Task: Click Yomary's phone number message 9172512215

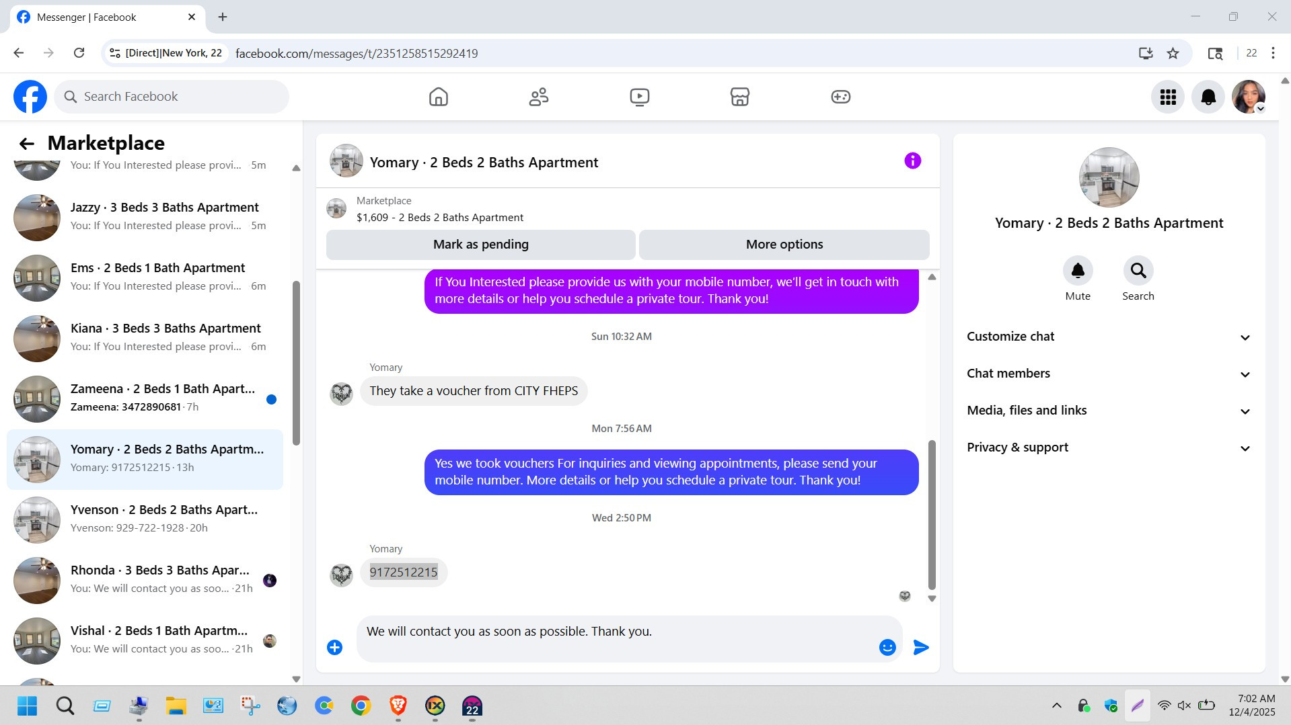Action: click(x=404, y=572)
